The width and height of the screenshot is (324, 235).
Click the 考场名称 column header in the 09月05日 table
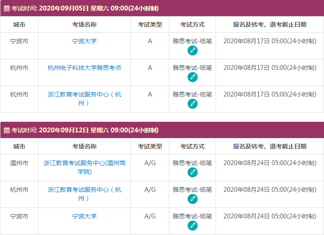point(84,24)
